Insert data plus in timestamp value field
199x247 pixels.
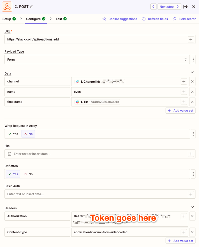184,102
